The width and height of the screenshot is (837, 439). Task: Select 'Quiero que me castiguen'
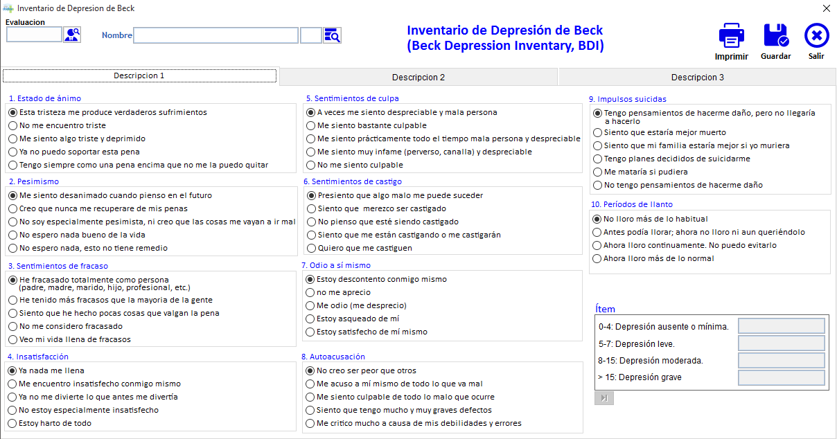pos(359,248)
